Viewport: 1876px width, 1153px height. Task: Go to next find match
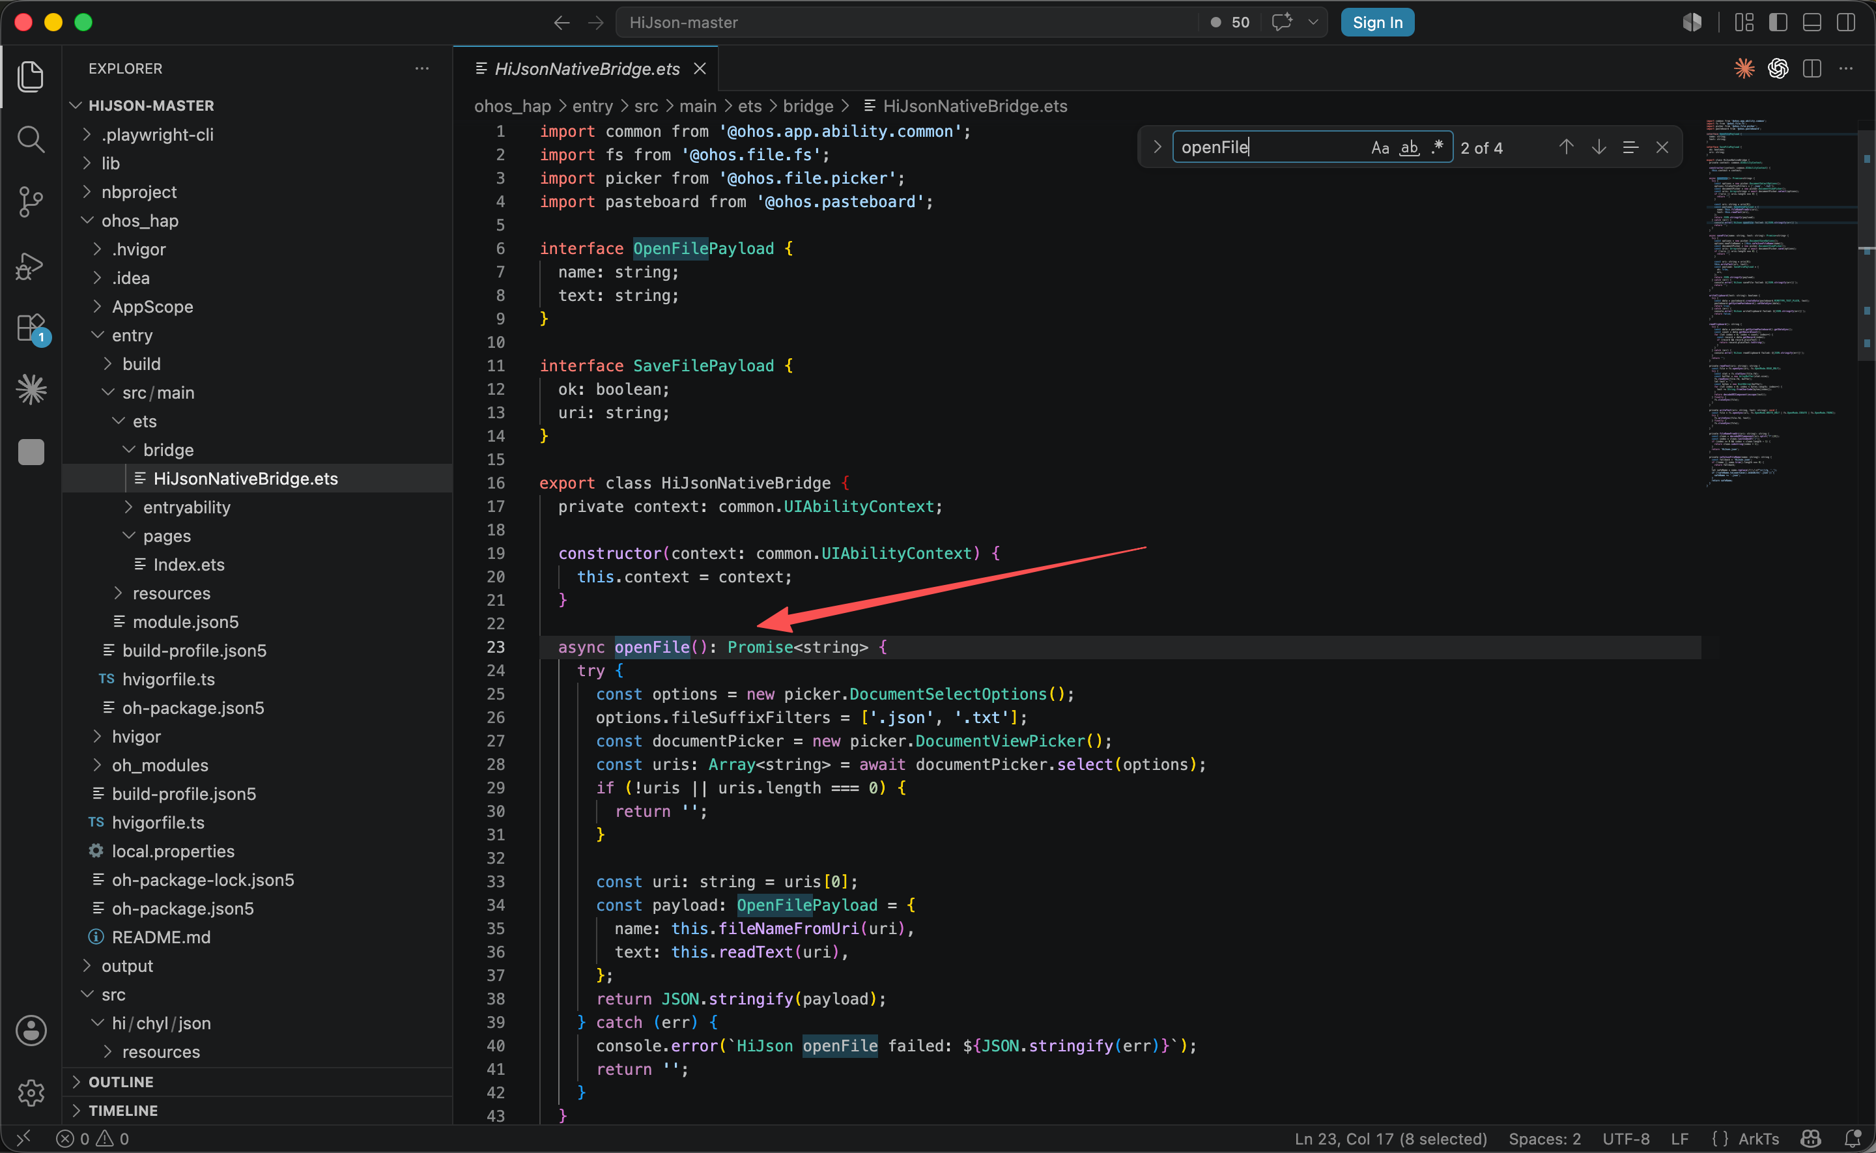[x=1599, y=147]
